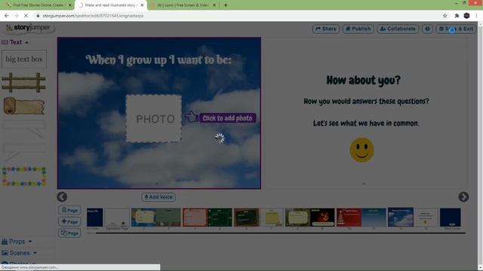
Task: Open the browser profile avatar
Action: (x=466, y=16)
